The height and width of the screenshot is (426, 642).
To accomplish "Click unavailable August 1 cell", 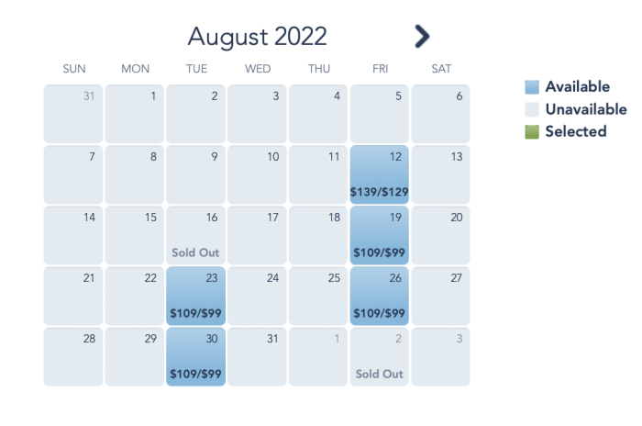I will [x=134, y=114].
